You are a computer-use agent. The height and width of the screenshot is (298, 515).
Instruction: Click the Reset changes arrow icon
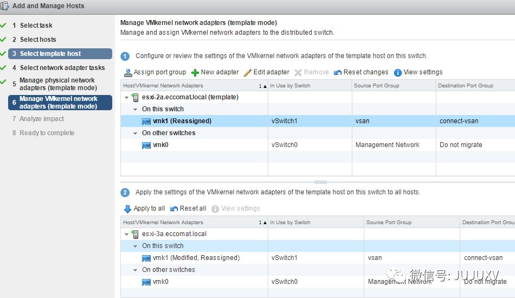[x=338, y=73]
